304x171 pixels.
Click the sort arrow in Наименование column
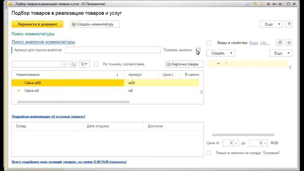point(117,75)
